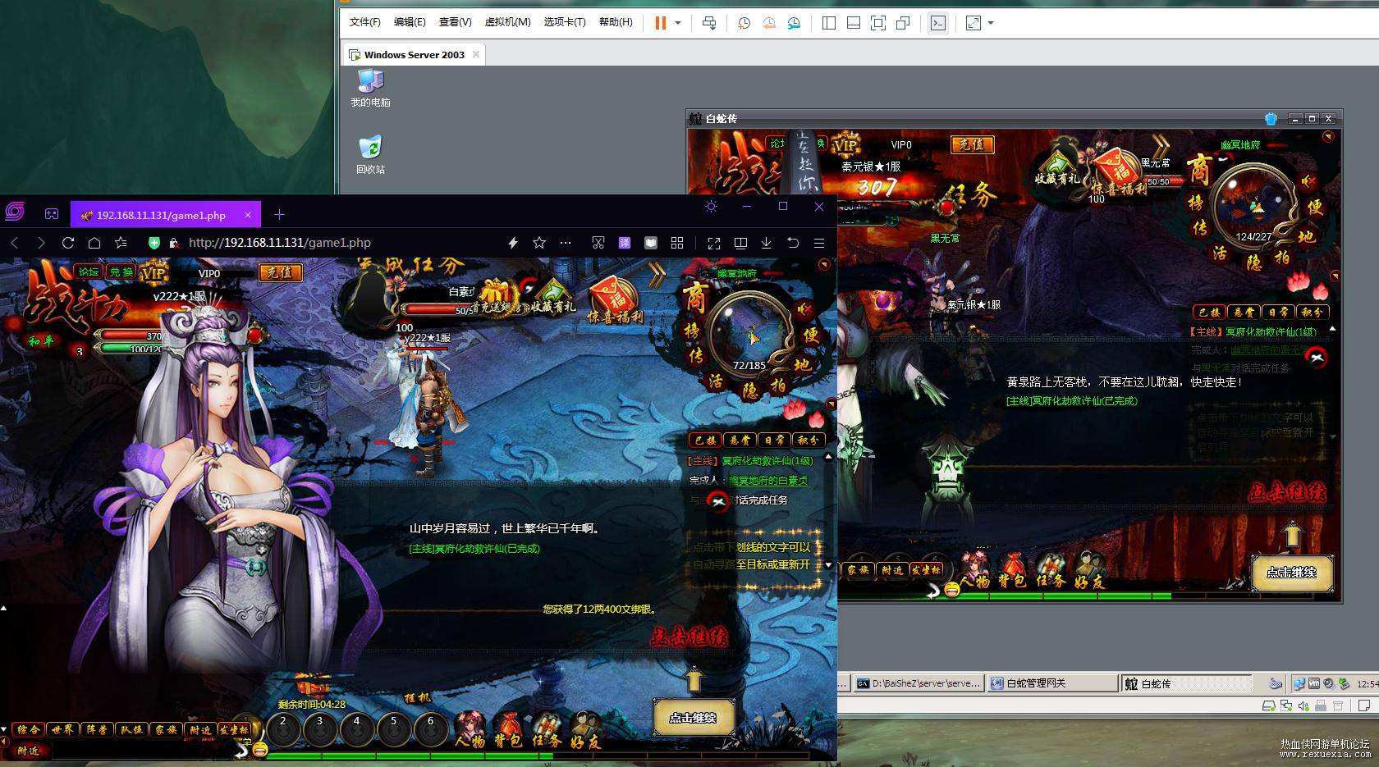Click 兑换 exchange button in browser game

121,272
